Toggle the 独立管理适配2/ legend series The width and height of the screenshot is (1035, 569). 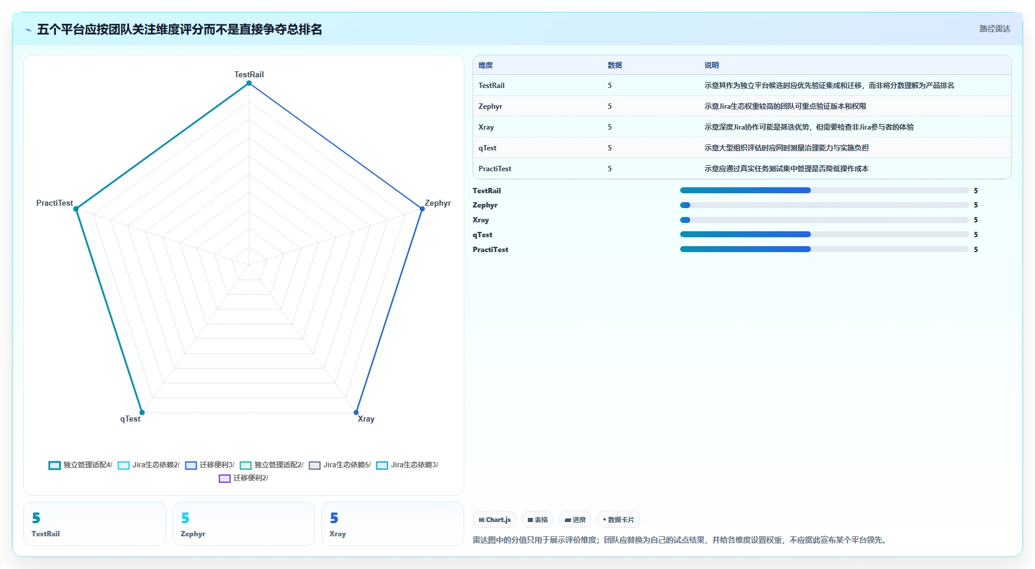pyautogui.click(x=272, y=465)
